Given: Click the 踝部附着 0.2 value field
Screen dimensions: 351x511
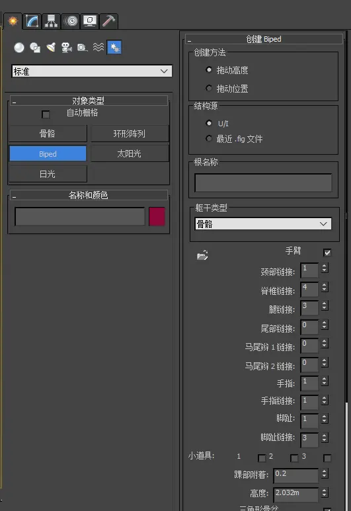Looking at the screenshot, I should (x=296, y=475).
